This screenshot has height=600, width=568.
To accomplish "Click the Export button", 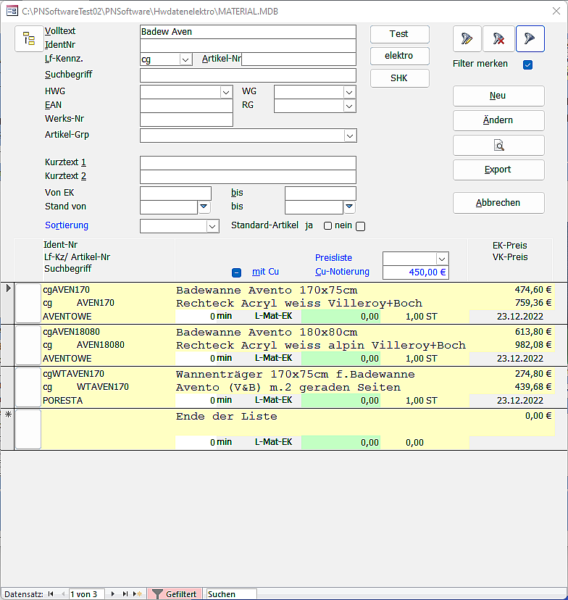I will click(498, 170).
